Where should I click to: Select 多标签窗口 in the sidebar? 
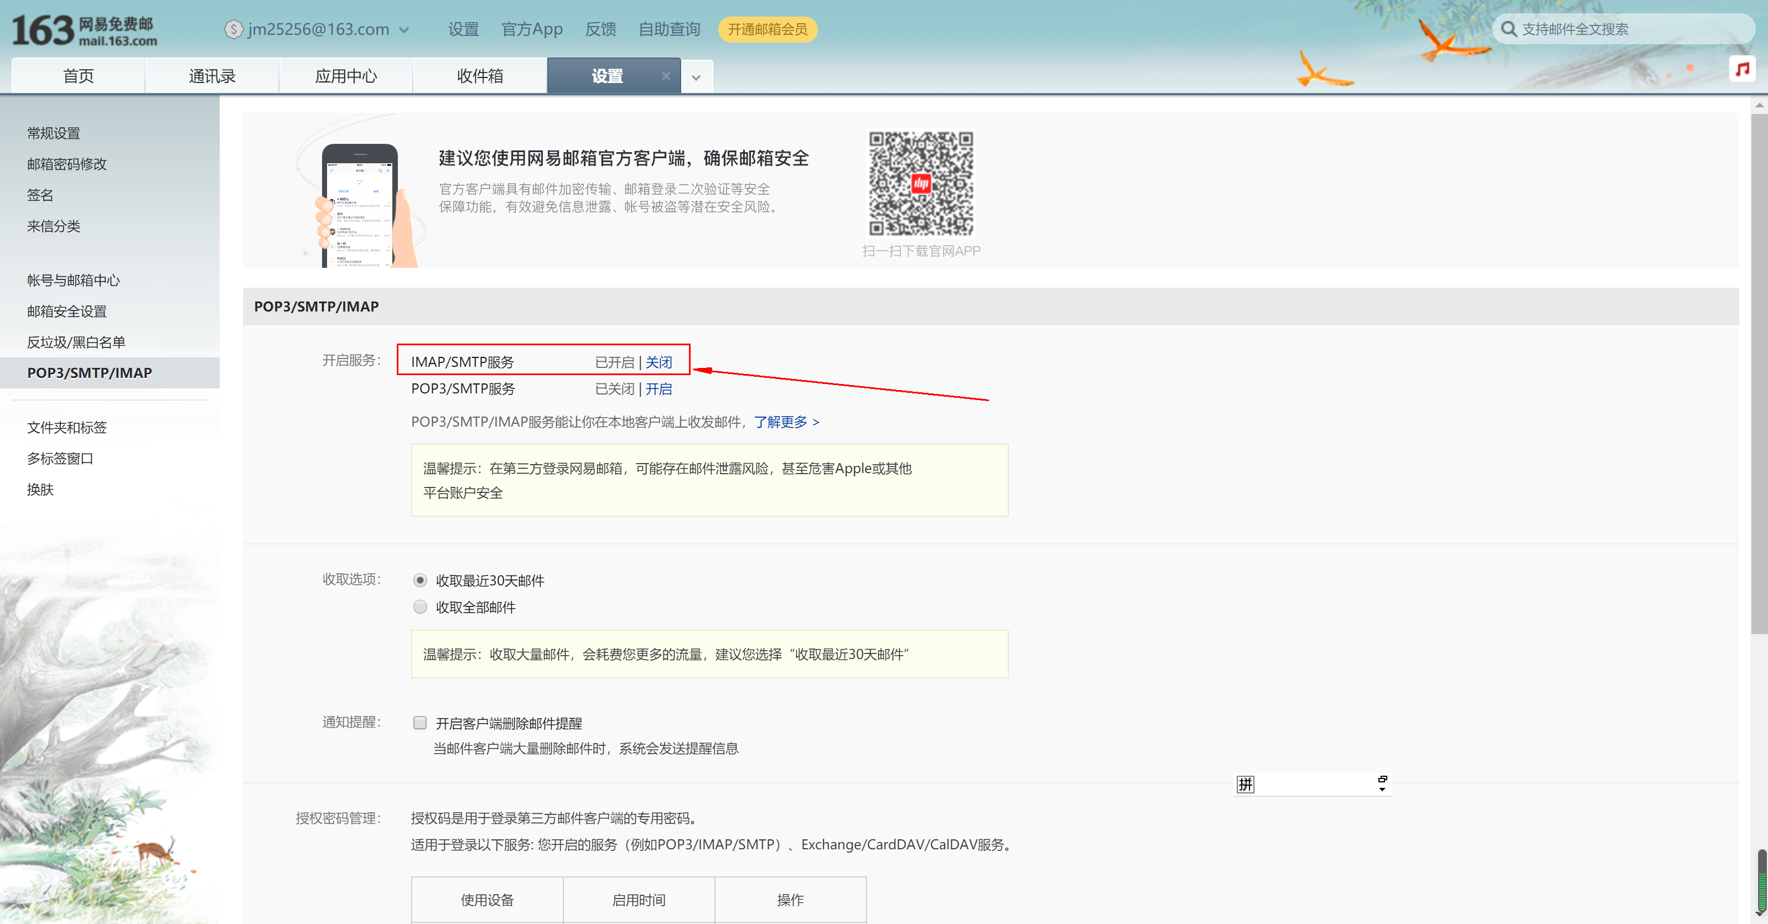60,458
